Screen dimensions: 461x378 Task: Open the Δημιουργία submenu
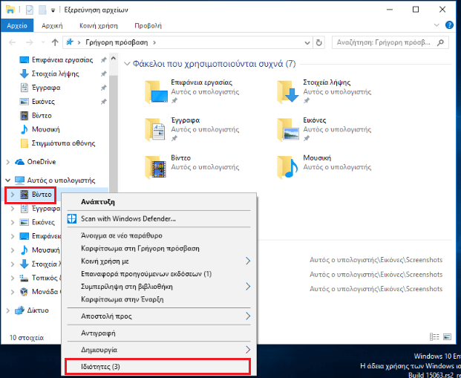(159, 350)
